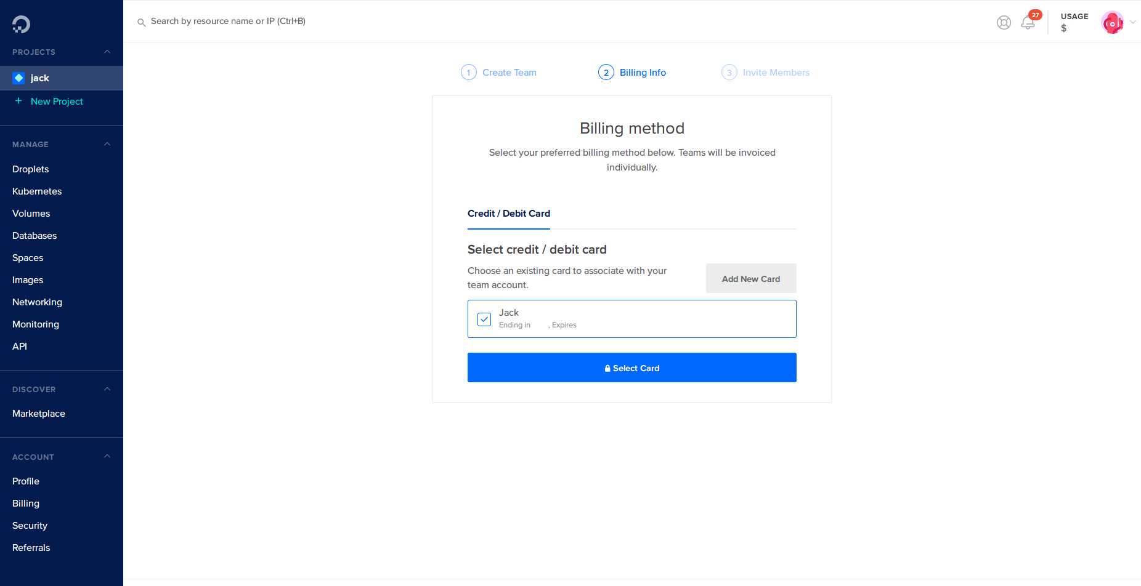The height and width of the screenshot is (586, 1141).
Task: Expand the account dropdown chevron
Action: click(1134, 23)
